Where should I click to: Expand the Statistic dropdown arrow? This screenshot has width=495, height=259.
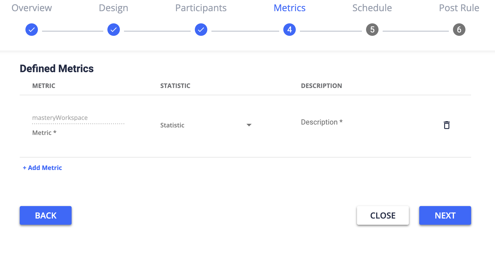(x=249, y=125)
